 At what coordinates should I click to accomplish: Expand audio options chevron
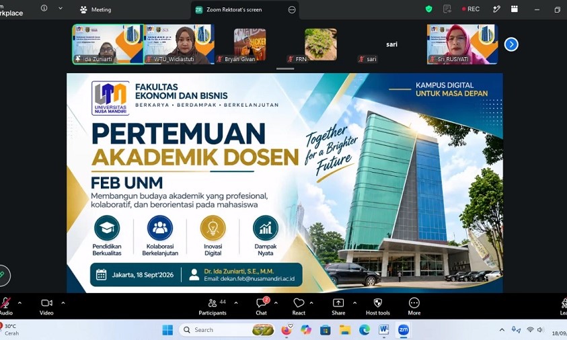20,303
